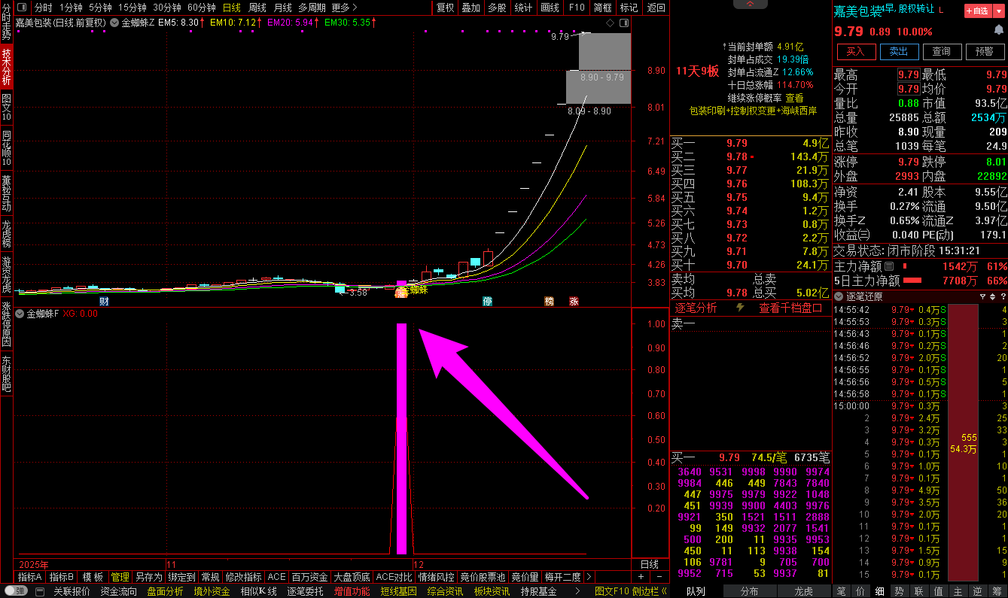1008x598 pixels.
Task: Click the 预警 alert button
Action: coord(985,51)
